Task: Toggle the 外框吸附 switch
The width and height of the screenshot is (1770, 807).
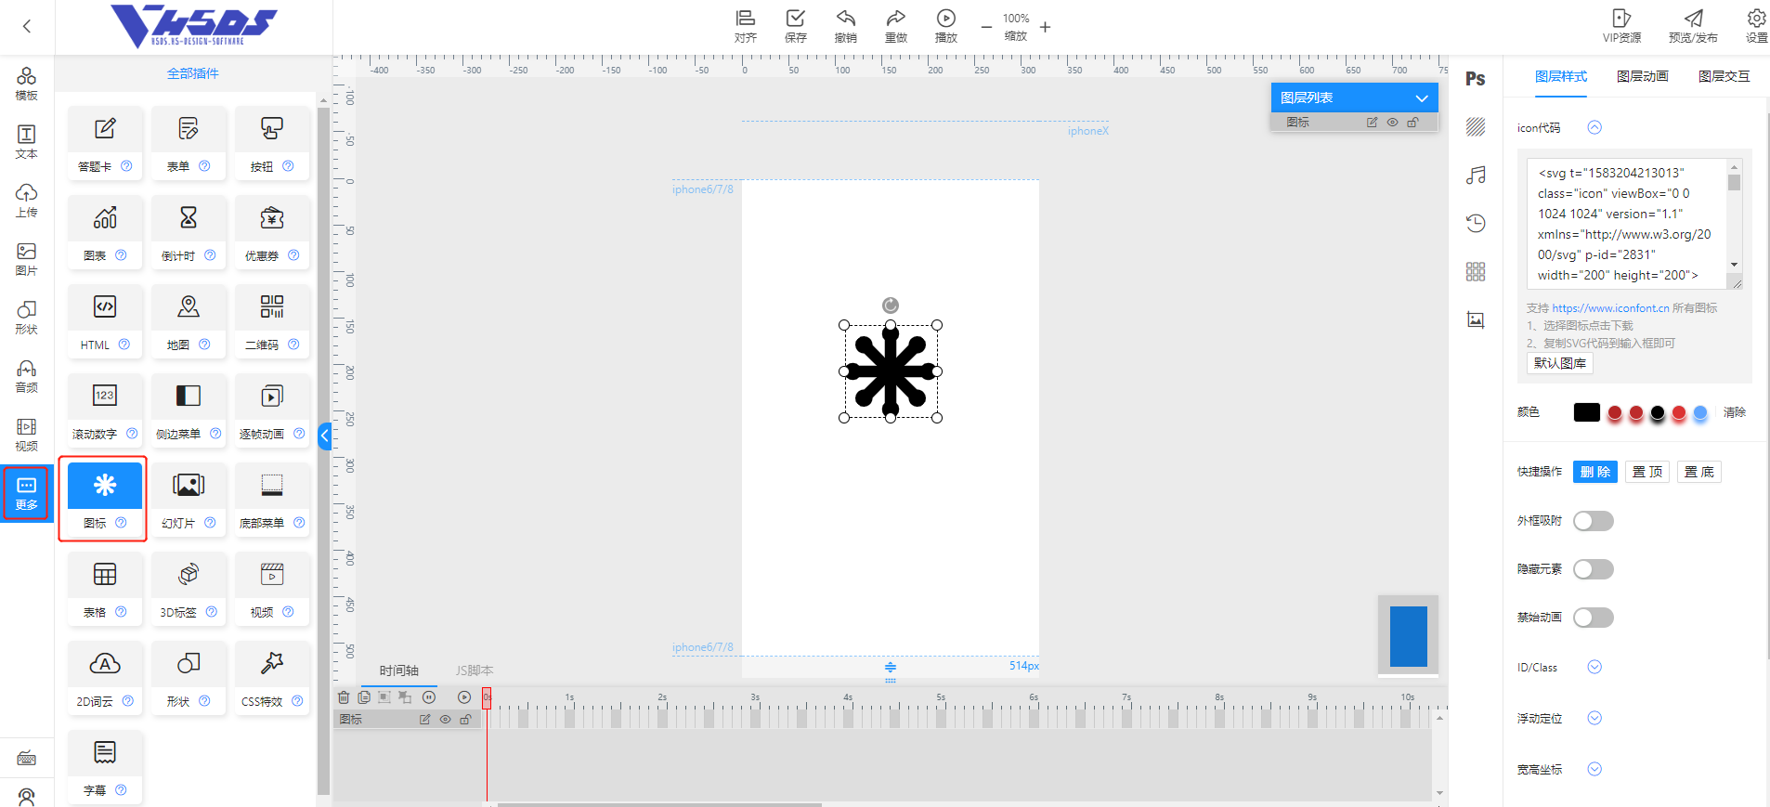Action: pos(1594,521)
